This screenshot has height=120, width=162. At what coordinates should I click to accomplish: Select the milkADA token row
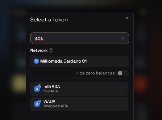[x=79, y=89]
